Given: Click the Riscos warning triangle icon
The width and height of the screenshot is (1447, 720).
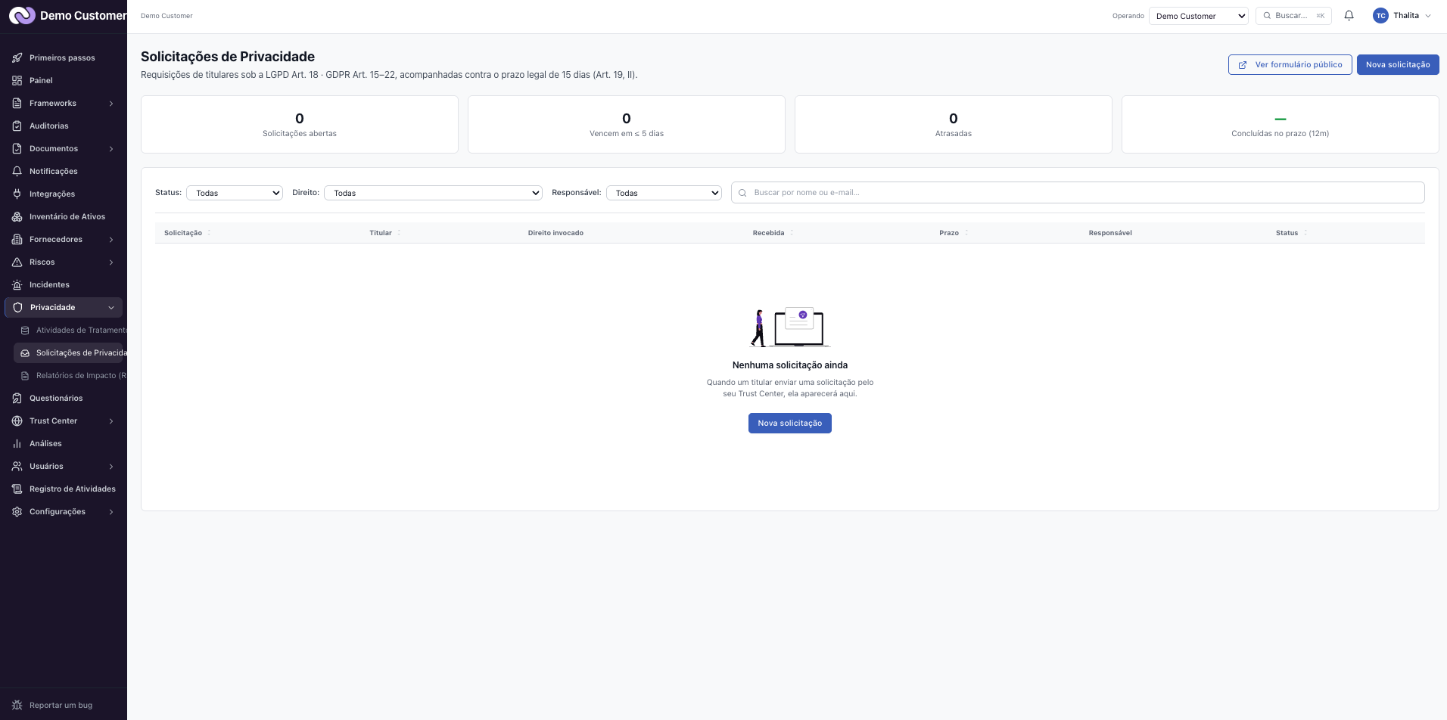Looking at the screenshot, I should tap(17, 262).
